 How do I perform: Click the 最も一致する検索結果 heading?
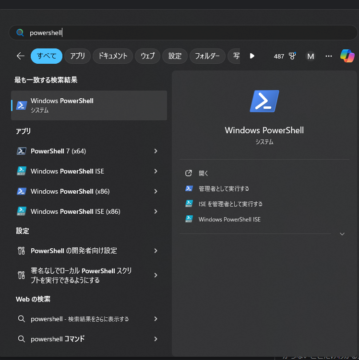point(46,80)
